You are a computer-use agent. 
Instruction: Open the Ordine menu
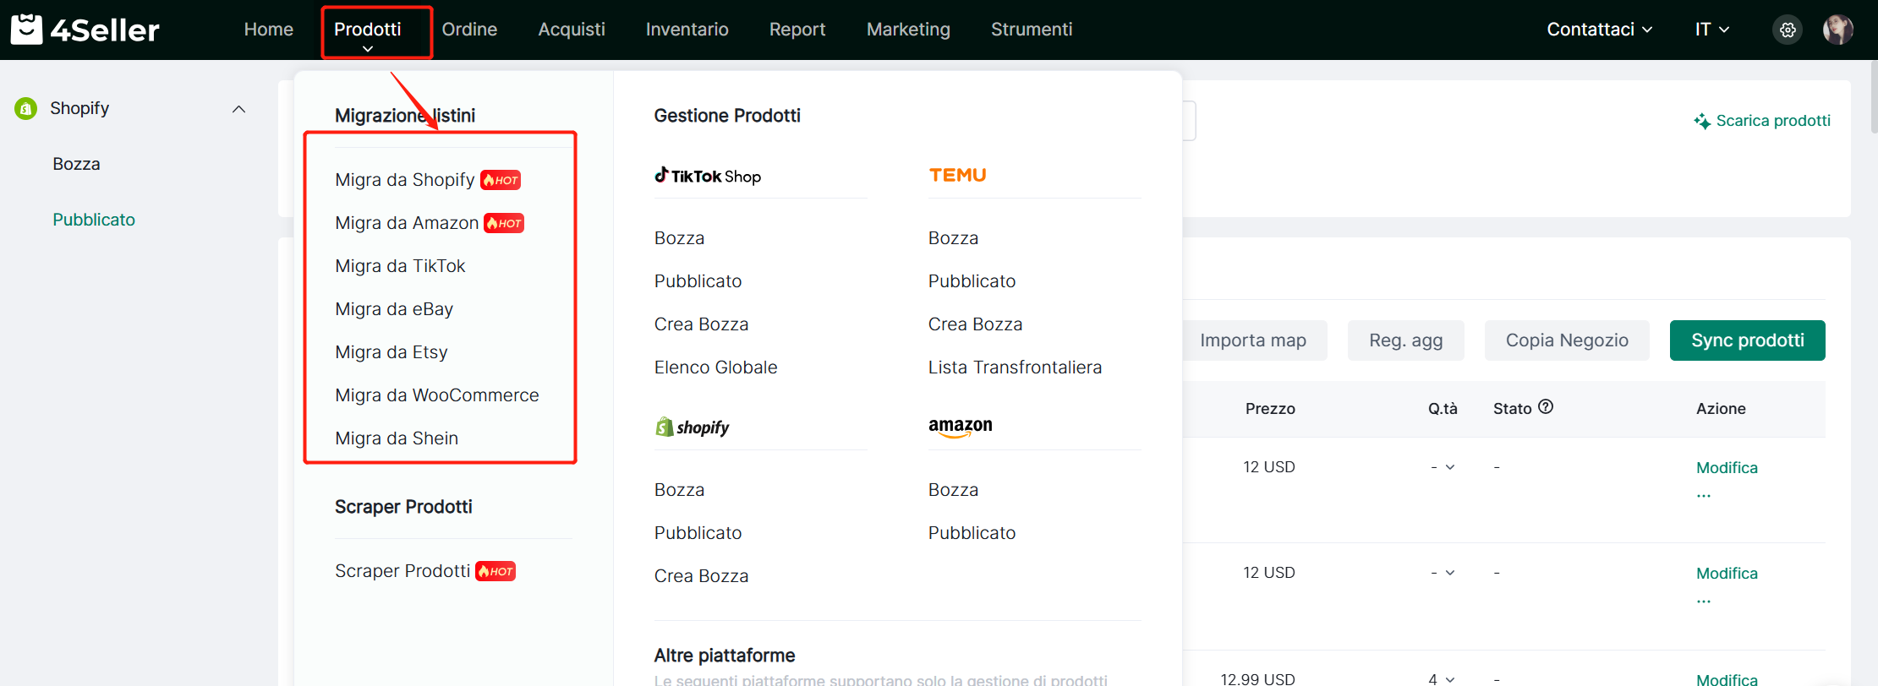(x=469, y=30)
